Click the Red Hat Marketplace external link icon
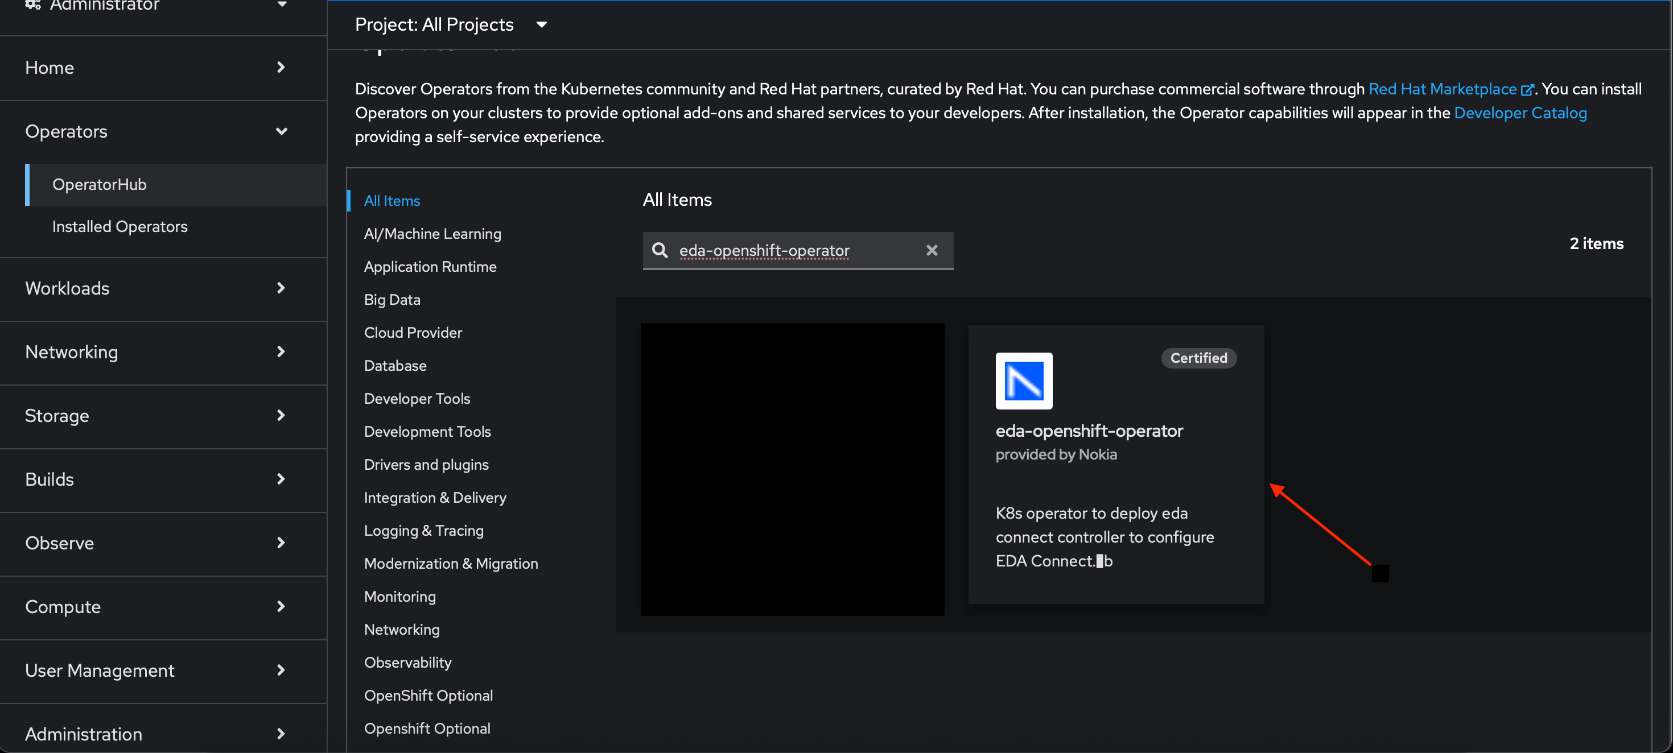 tap(1527, 89)
